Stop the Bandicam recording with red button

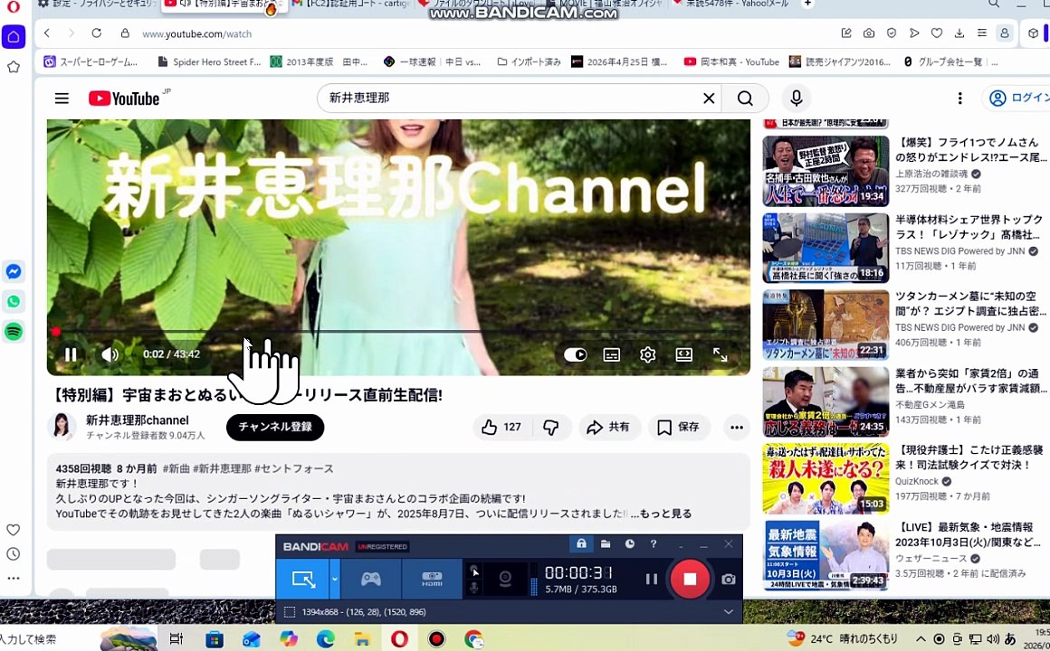pos(690,579)
